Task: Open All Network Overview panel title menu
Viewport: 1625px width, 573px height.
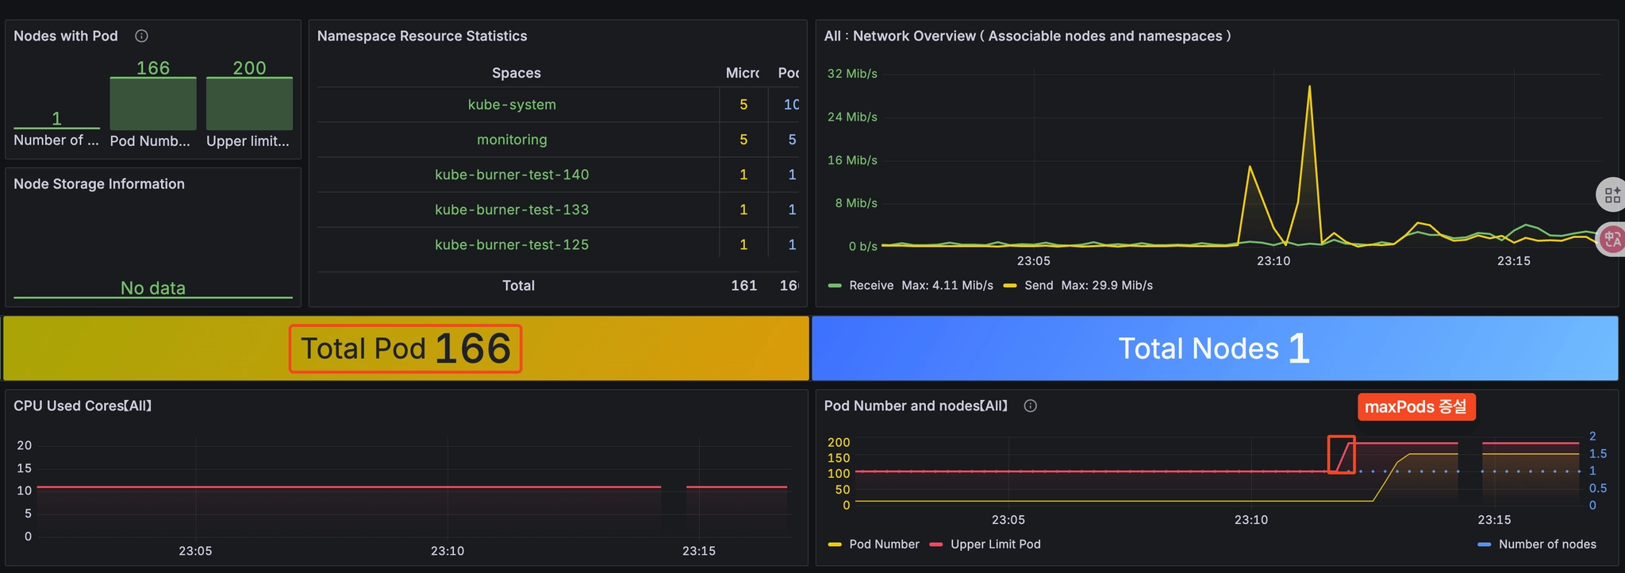Action: pos(1027,36)
